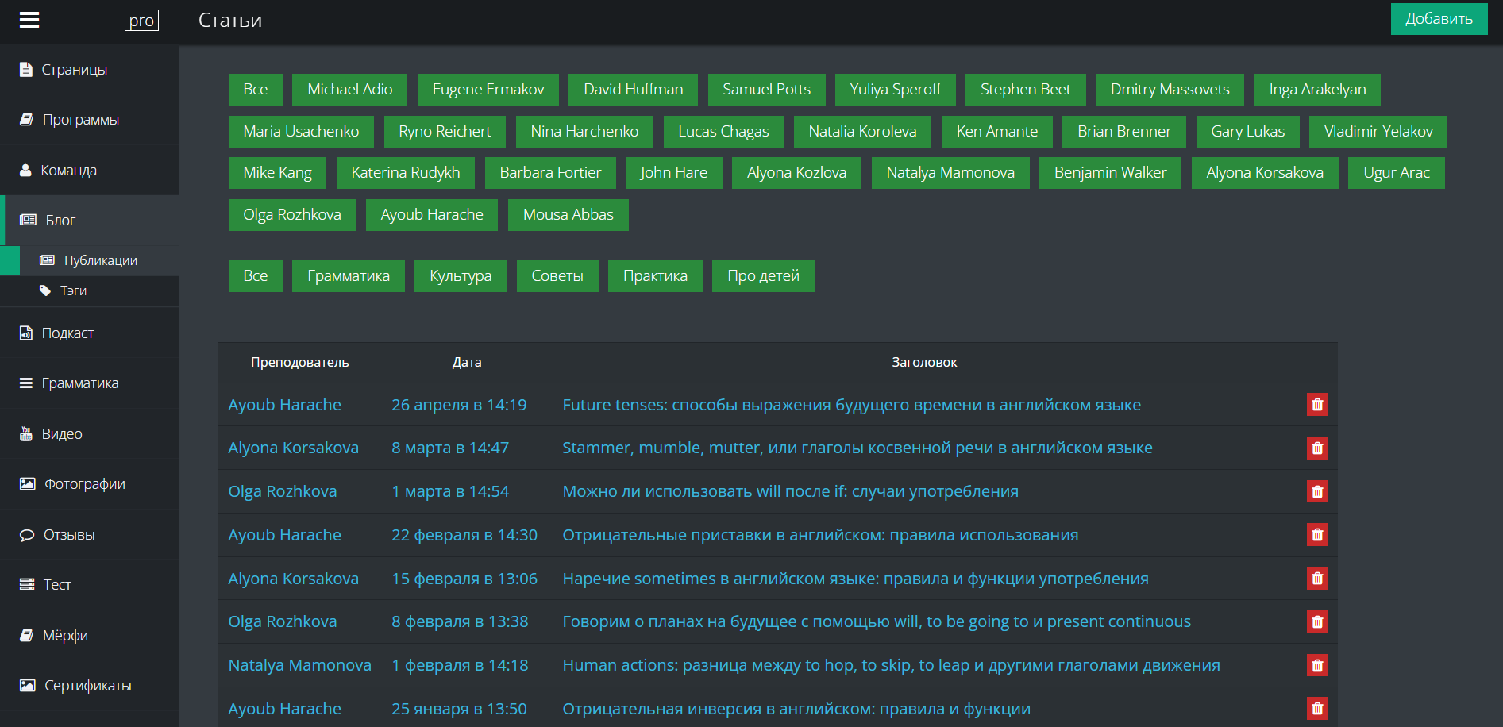
Task: Show all teachers with top Все
Action: pyautogui.click(x=256, y=90)
